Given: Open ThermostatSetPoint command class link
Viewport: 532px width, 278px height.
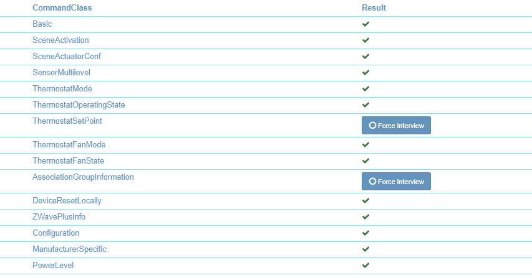Looking at the screenshot, I should tap(67, 121).
